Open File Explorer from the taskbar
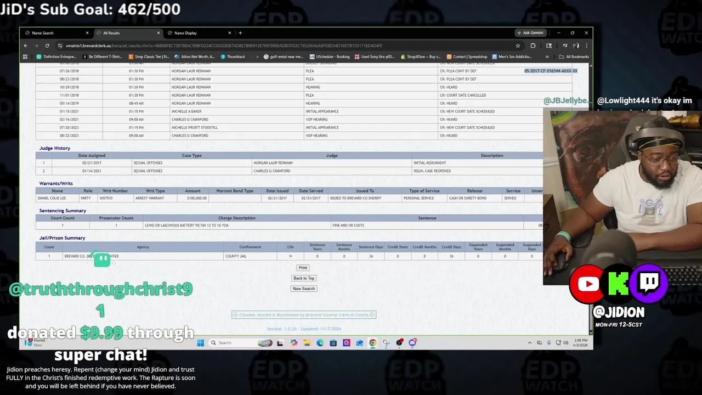Screen dimensions: 702x395 pos(307,343)
